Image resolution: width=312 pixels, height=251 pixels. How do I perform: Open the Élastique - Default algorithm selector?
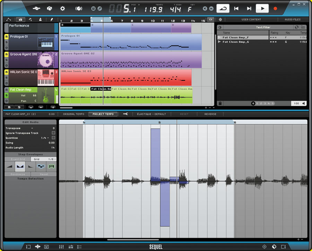[151, 114]
